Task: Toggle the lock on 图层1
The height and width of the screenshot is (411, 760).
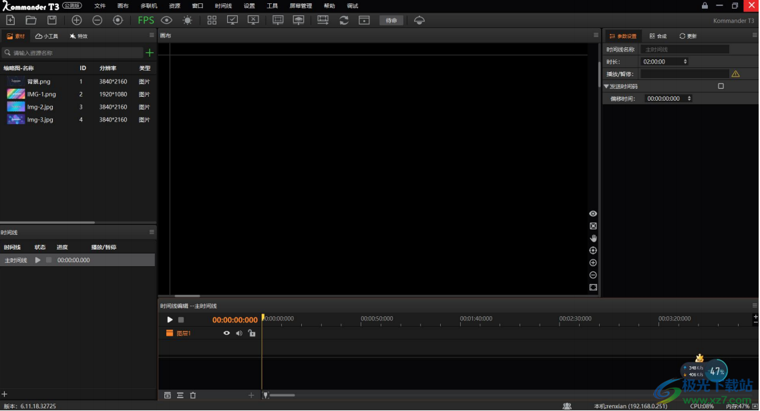Action: click(x=252, y=333)
